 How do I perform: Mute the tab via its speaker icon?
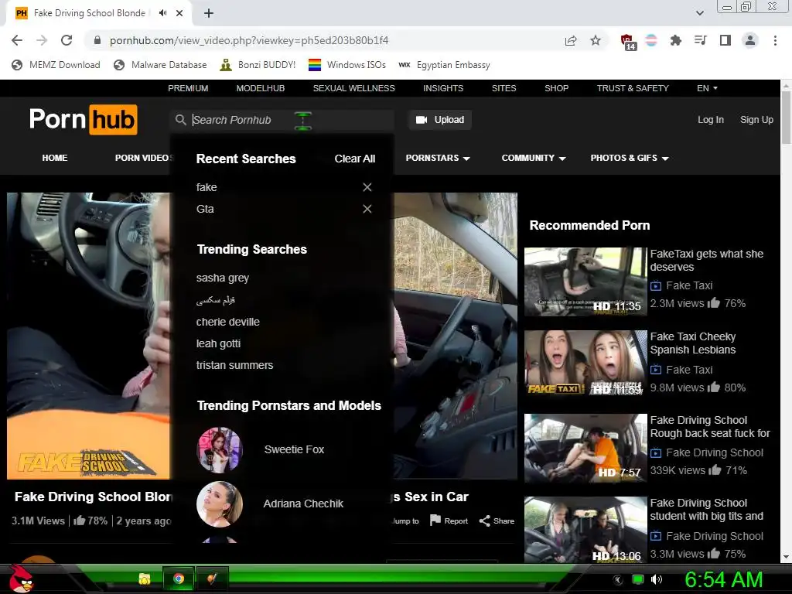pyautogui.click(x=162, y=13)
